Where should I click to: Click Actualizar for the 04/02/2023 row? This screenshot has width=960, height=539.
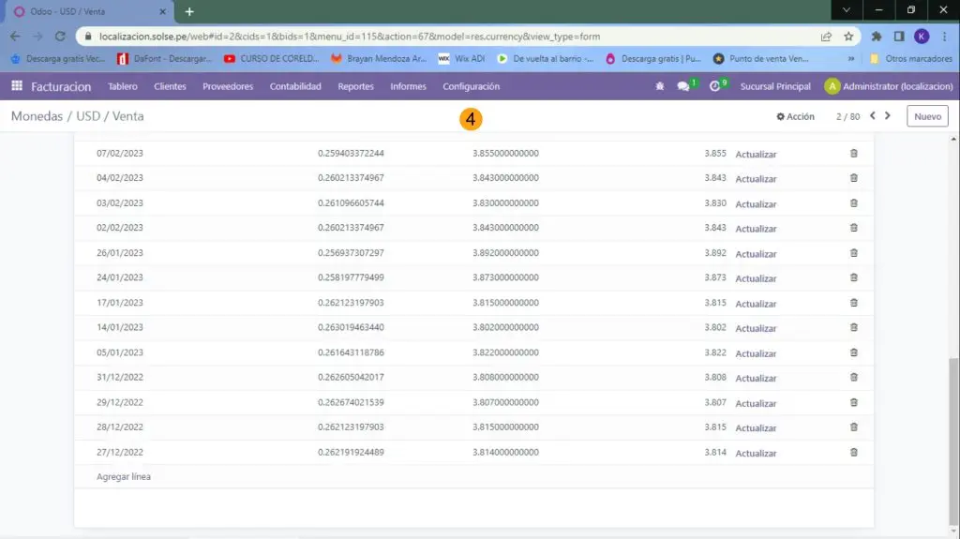point(756,179)
